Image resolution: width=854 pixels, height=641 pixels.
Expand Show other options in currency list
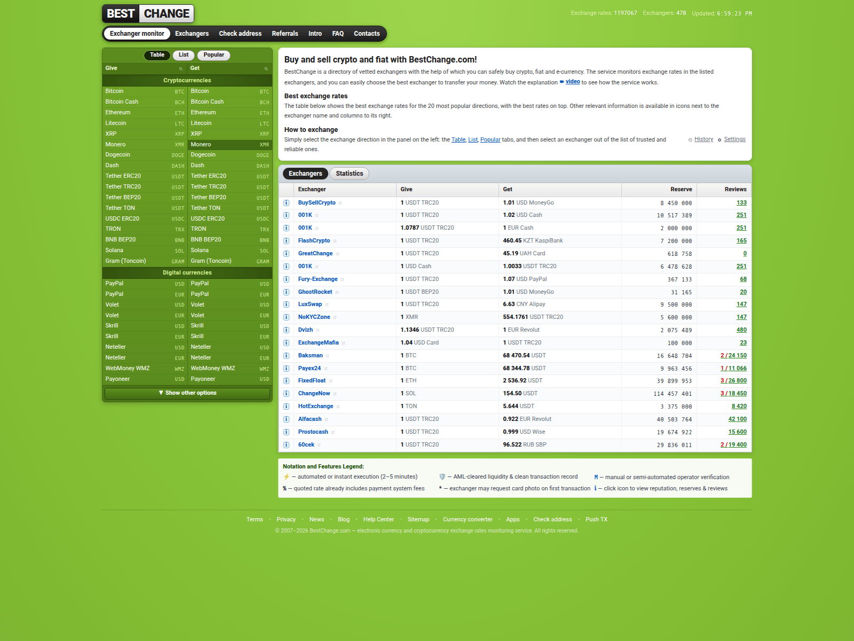(x=187, y=393)
